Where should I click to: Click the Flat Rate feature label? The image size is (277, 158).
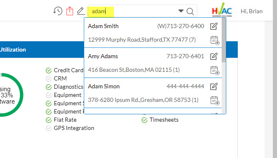click(x=65, y=120)
